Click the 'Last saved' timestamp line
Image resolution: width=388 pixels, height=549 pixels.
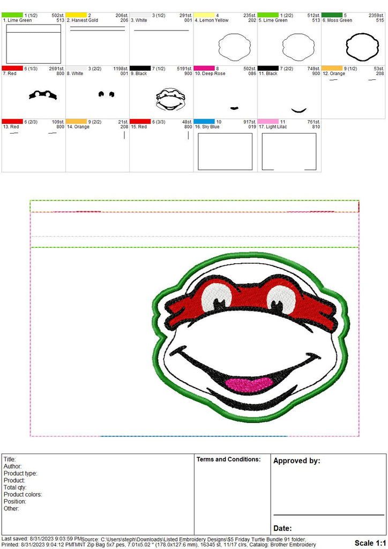[42, 539]
